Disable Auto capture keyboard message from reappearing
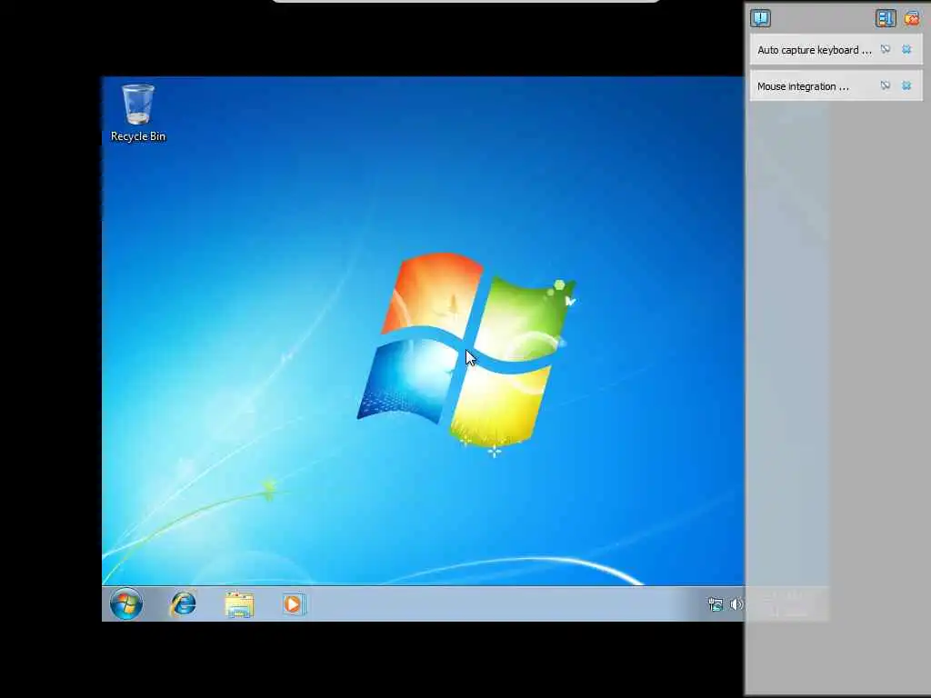The height and width of the screenshot is (698, 931). (x=886, y=49)
